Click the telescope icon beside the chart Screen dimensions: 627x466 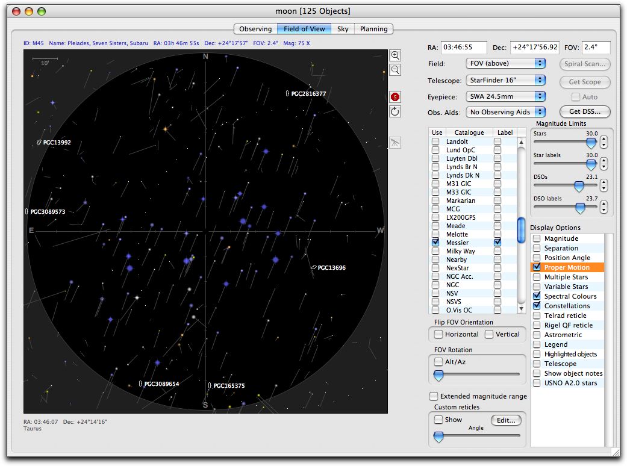tap(396, 143)
